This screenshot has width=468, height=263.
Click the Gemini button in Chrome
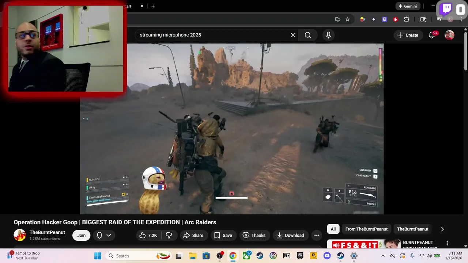408,6
